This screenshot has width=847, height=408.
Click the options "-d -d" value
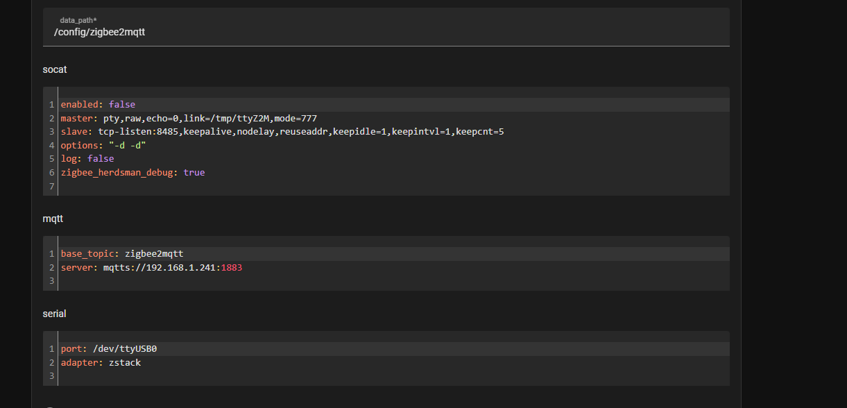click(128, 145)
